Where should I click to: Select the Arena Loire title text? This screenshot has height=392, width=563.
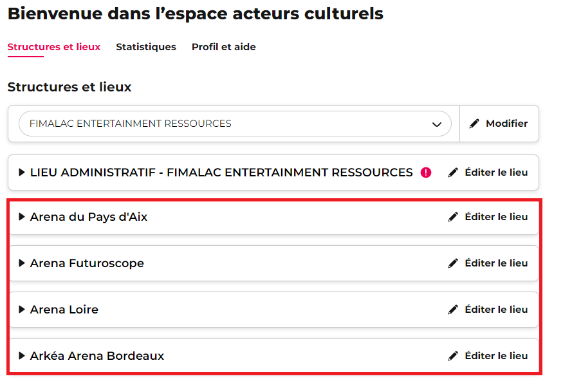click(x=64, y=310)
